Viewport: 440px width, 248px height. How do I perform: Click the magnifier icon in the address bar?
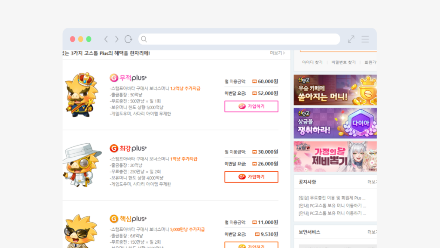pos(144,39)
